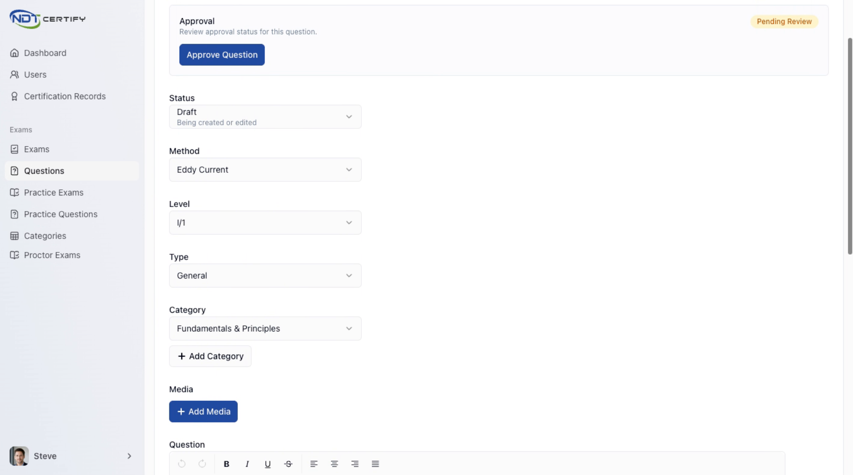Click the Approve Question button

[222, 55]
